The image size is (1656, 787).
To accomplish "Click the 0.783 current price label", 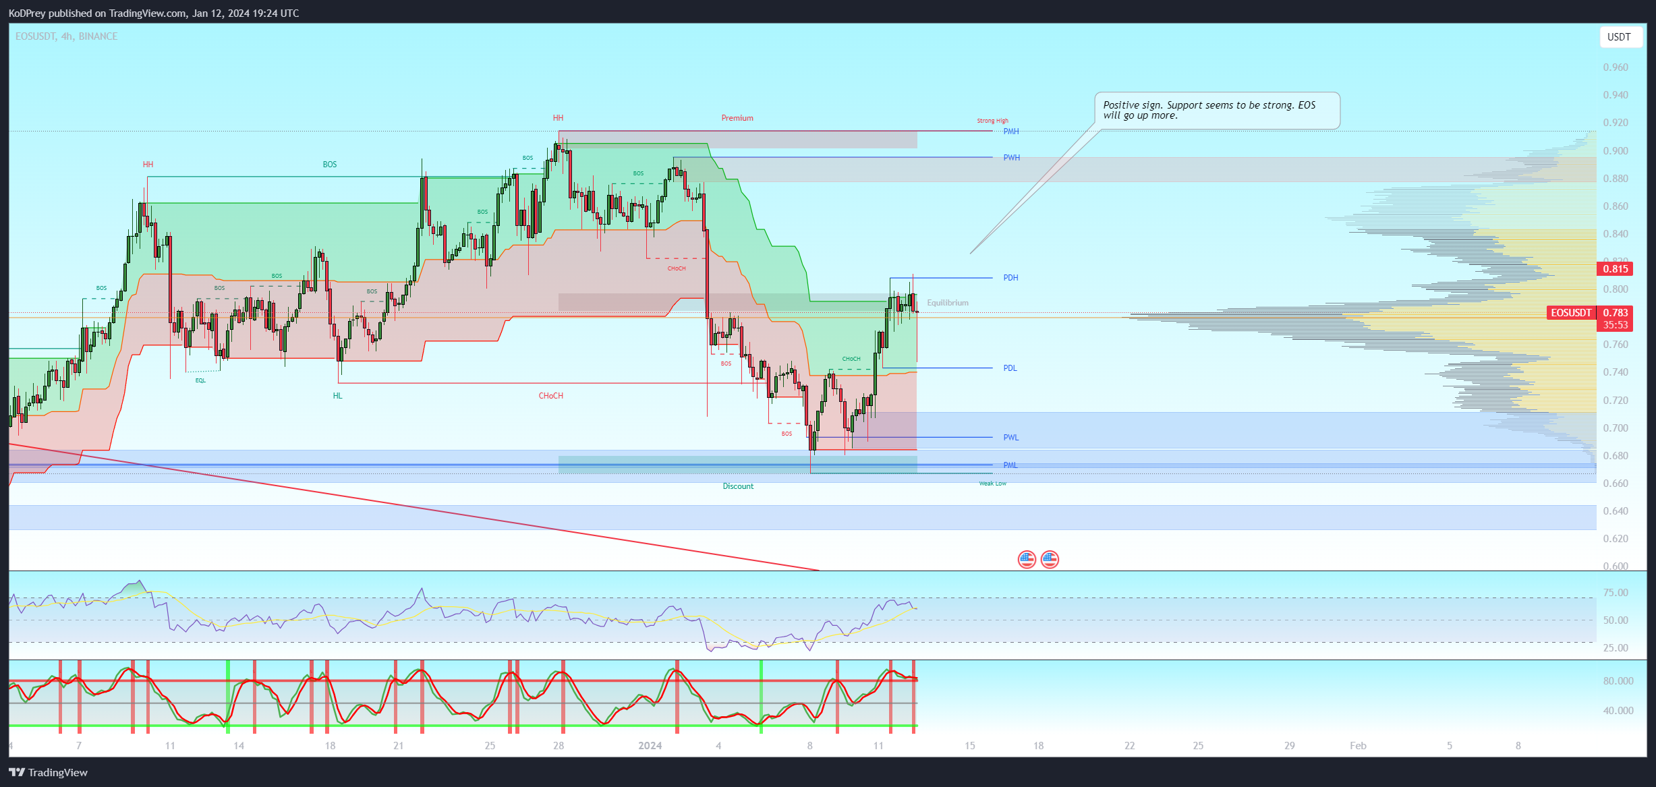I will tap(1615, 313).
